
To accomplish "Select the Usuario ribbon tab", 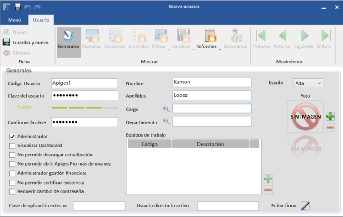I will point(41,20).
